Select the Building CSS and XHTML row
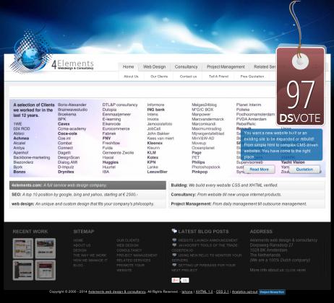Image resolution: width=334 pixels, height=303 pixels. [247, 185]
